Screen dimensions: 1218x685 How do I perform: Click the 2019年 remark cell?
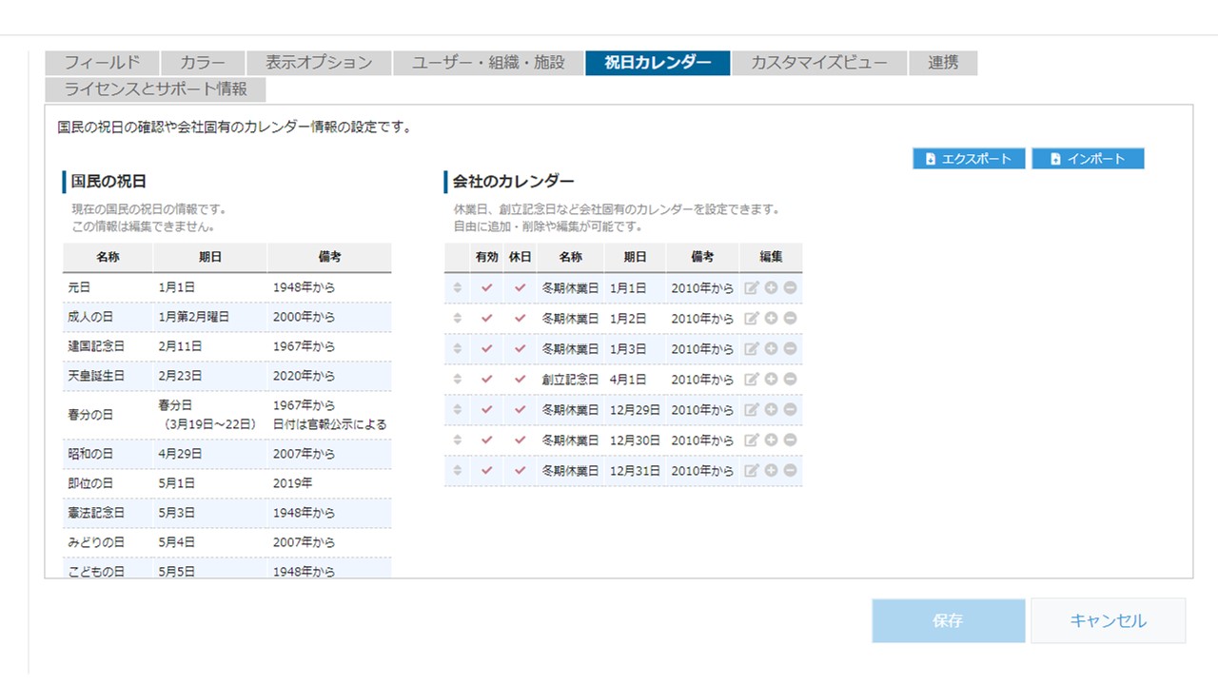click(x=329, y=483)
